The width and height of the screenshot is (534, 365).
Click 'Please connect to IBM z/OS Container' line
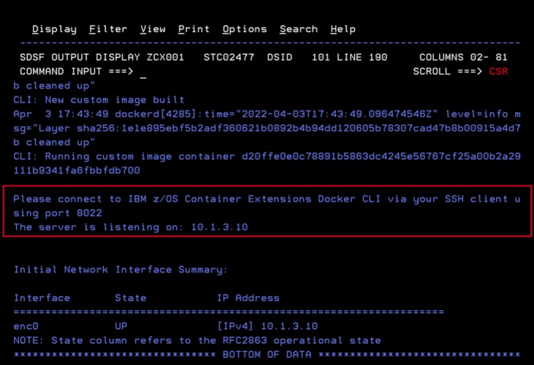pyautogui.click(x=266, y=199)
